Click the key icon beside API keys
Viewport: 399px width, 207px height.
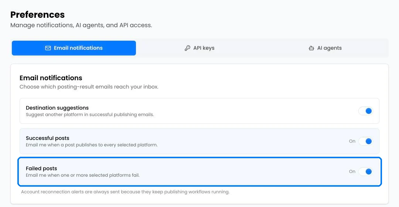(x=187, y=48)
